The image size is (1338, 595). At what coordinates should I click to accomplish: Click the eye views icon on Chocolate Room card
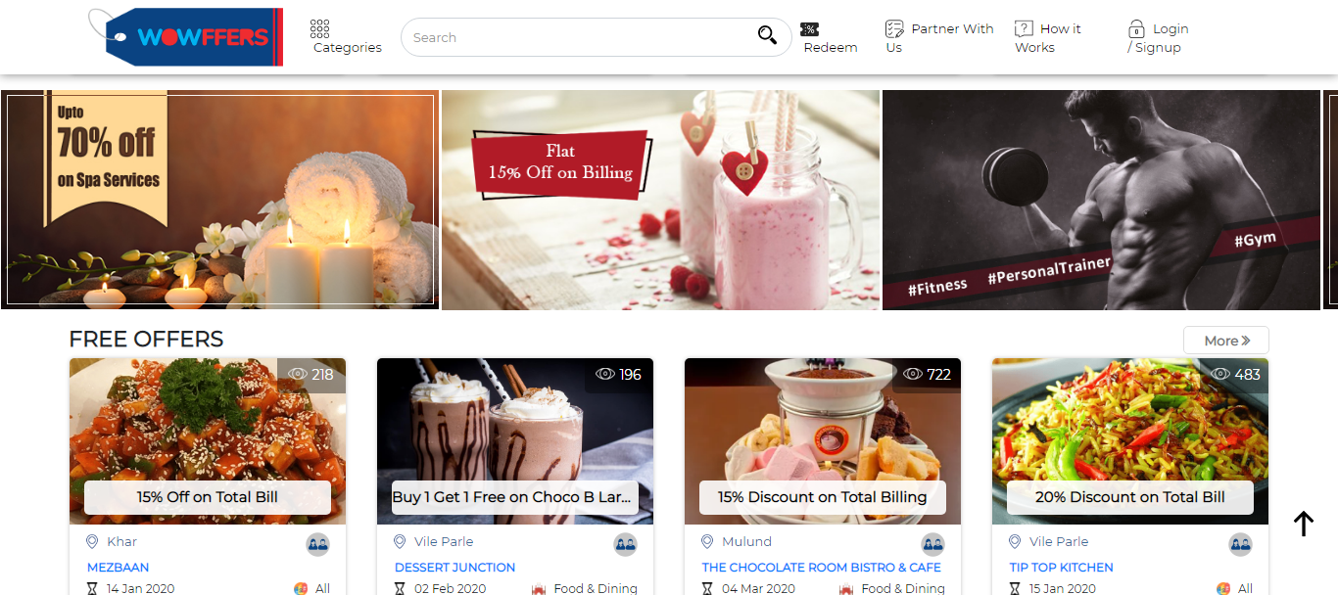click(913, 374)
